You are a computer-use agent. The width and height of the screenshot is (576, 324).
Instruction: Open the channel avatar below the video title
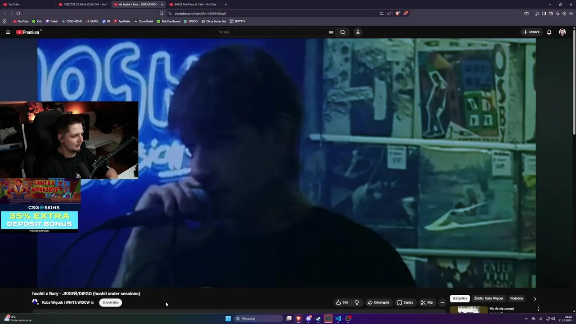pos(35,302)
